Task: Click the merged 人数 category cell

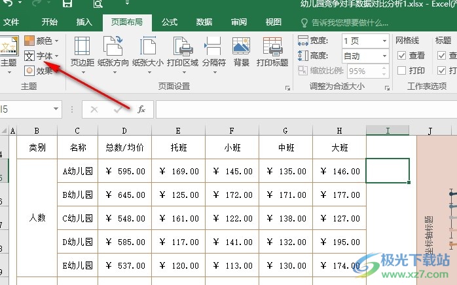Action: point(37,218)
